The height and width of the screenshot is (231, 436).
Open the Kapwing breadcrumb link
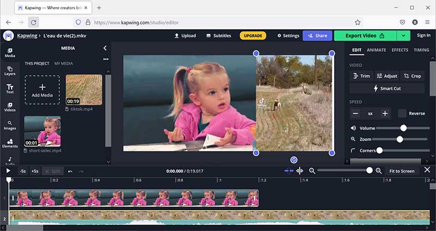pos(27,35)
